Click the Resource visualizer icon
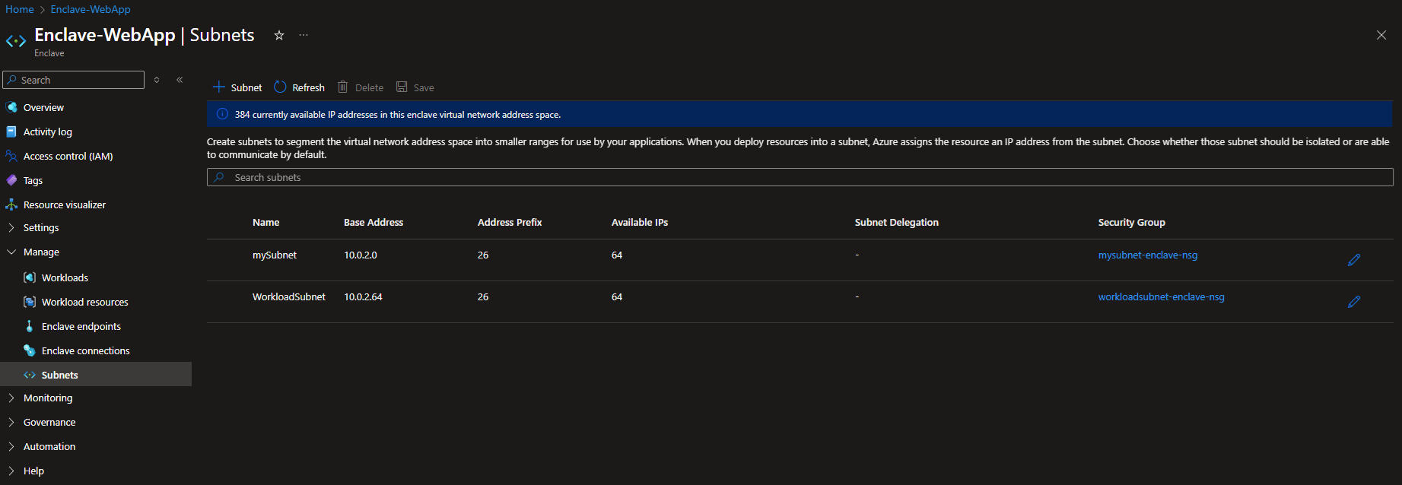The image size is (1402, 485). click(x=11, y=204)
